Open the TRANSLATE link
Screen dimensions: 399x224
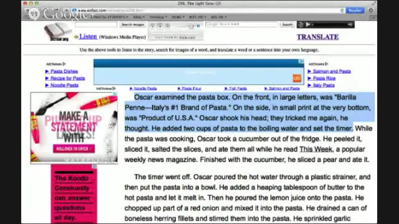(x=317, y=37)
